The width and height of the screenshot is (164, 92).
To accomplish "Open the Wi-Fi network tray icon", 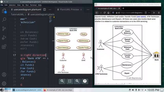I will tap(142, 90).
